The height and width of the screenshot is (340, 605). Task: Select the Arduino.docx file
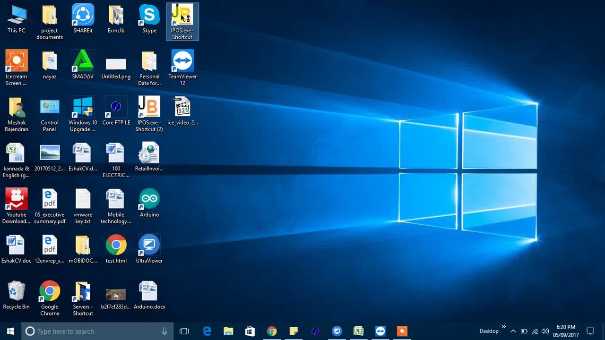(x=149, y=296)
